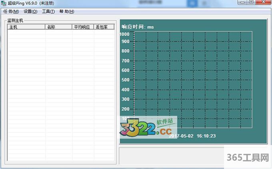Minimize the 超级Ping window
This screenshot has height=169, width=272.
tap(242, 2)
